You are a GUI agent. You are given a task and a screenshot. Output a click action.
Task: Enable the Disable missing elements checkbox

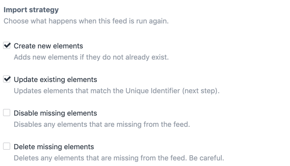pyautogui.click(x=7, y=113)
